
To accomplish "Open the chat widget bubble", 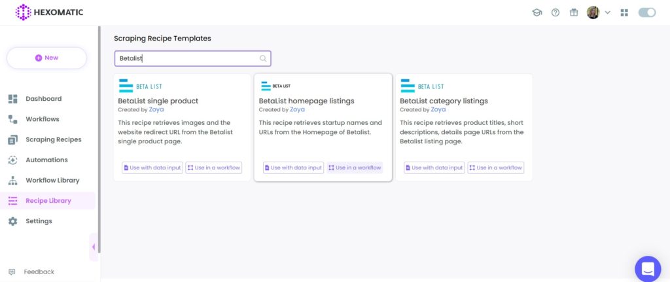I will (648, 269).
